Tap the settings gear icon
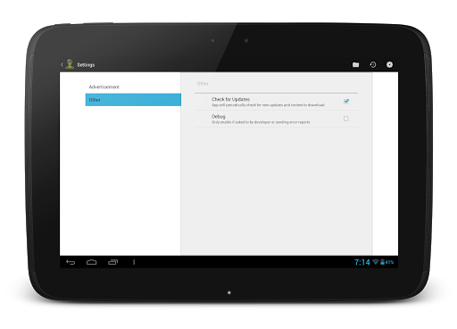Screen dimensions: 457x329 pos(389,64)
